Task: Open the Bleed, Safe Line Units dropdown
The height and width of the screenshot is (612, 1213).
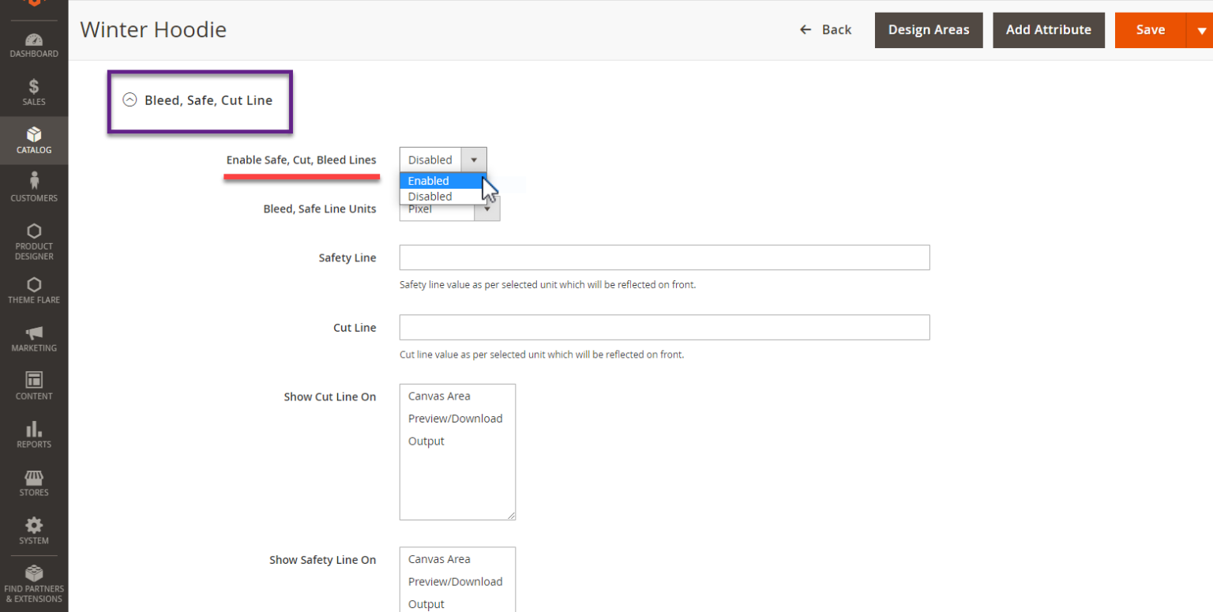Action: pos(487,210)
